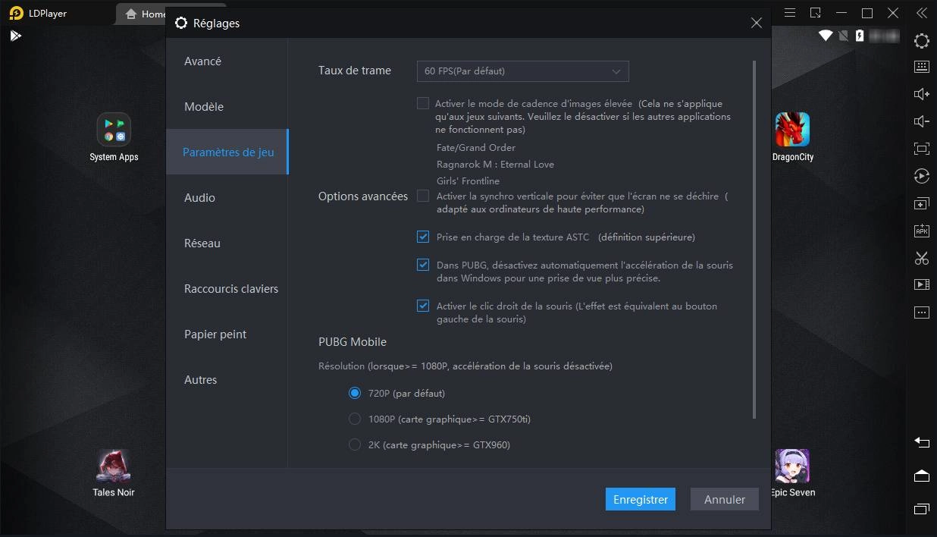Select 1080P resolution option
The image size is (937, 537).
pos(355,419)
